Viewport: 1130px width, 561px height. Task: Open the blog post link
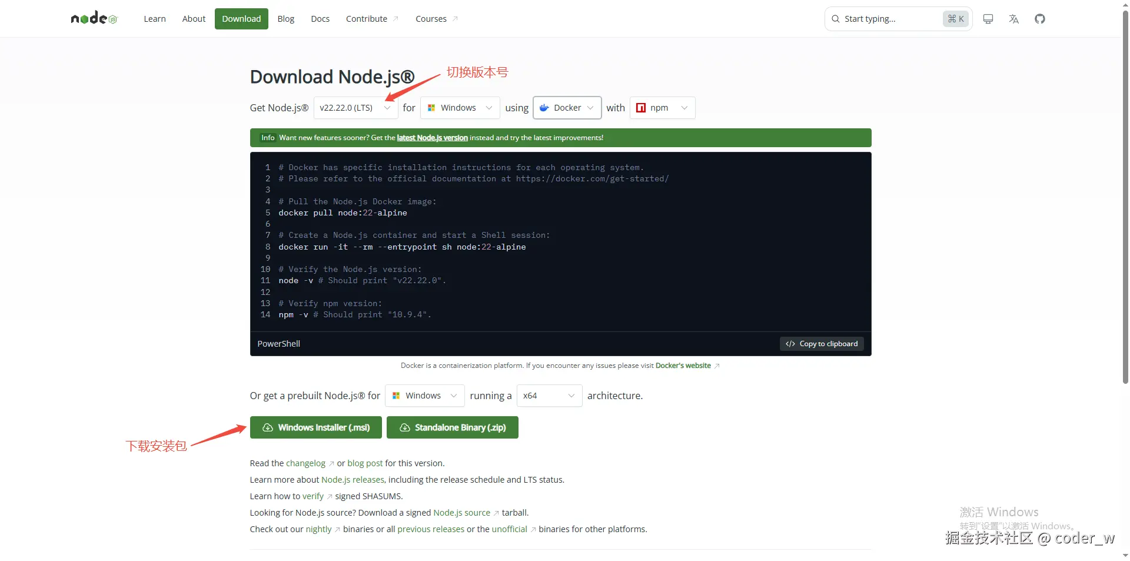click(x=365, y=463)
